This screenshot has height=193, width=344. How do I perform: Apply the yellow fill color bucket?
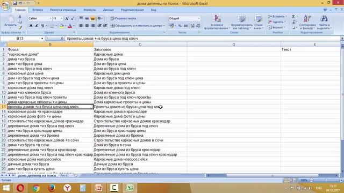click(62, 26)
